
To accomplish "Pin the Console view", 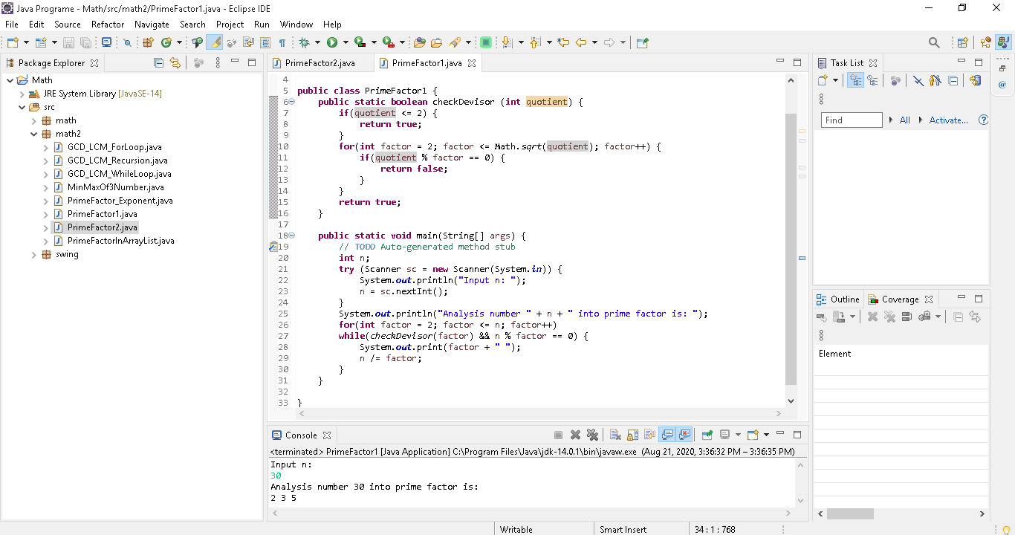I will [x=707, y=435].
